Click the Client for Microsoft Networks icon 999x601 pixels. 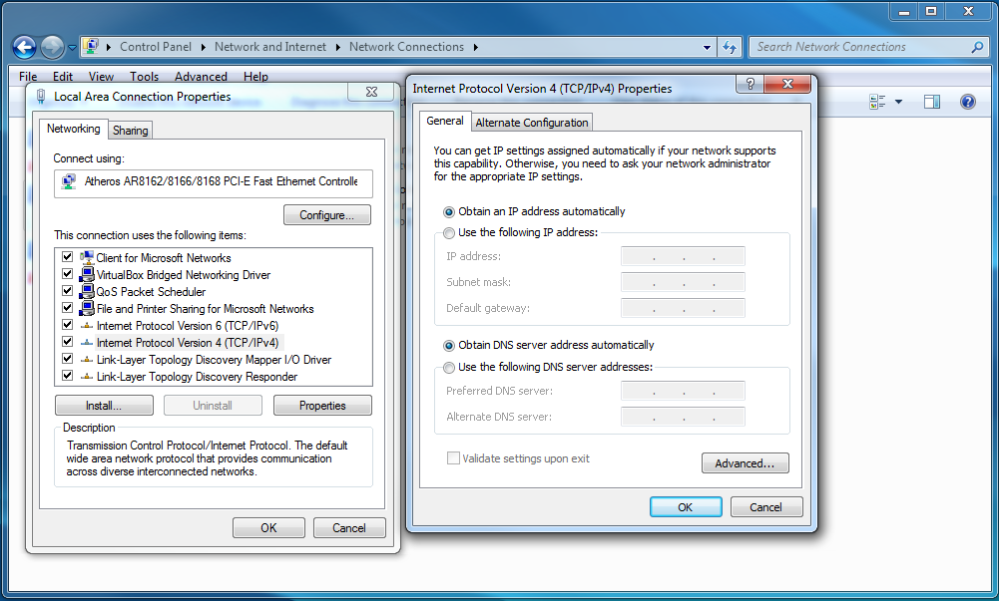click(87, 257)
